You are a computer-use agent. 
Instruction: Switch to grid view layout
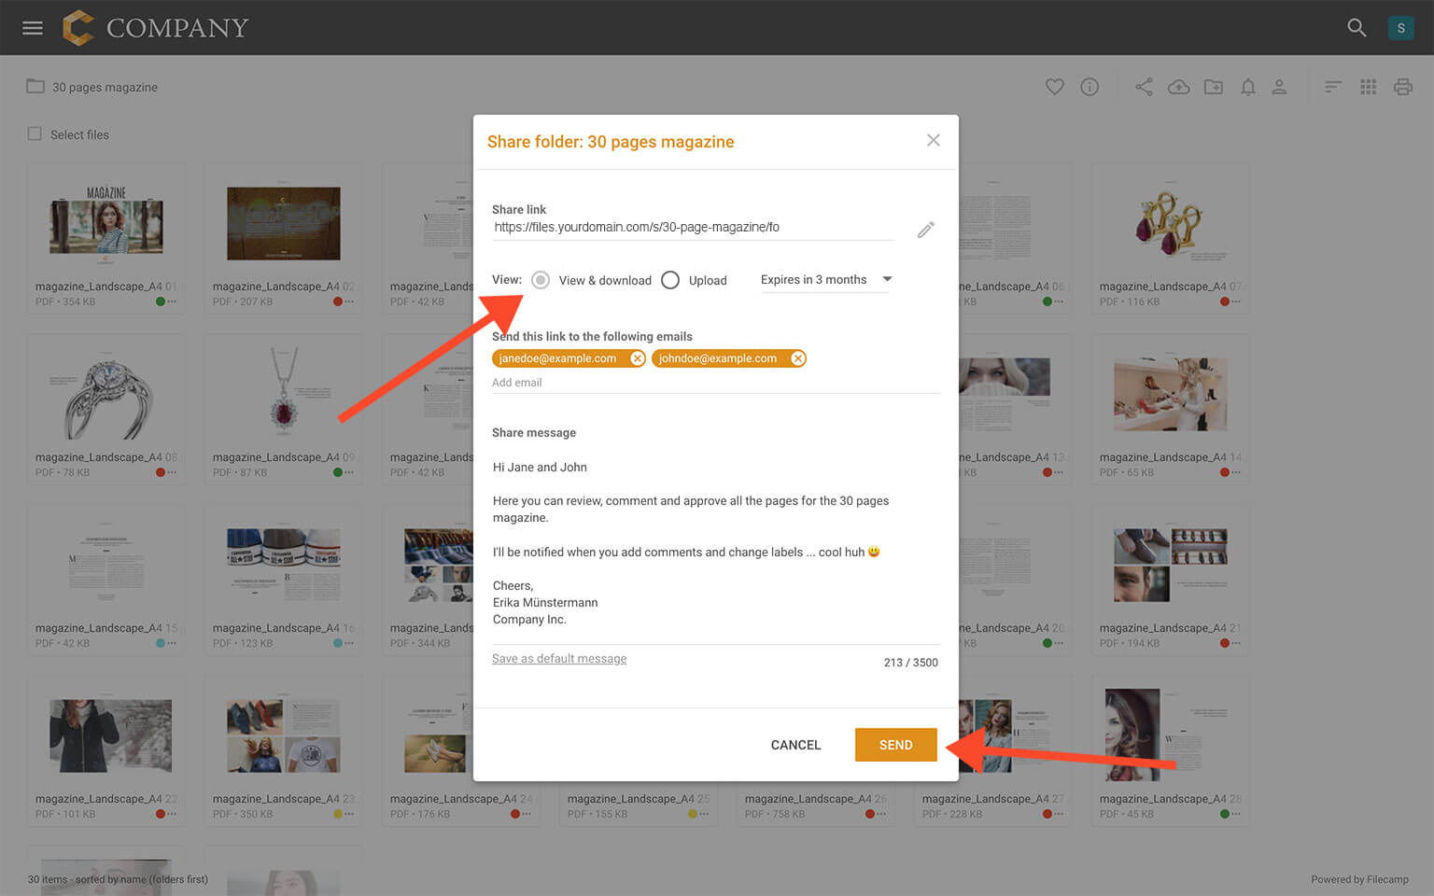point(1368,87)
